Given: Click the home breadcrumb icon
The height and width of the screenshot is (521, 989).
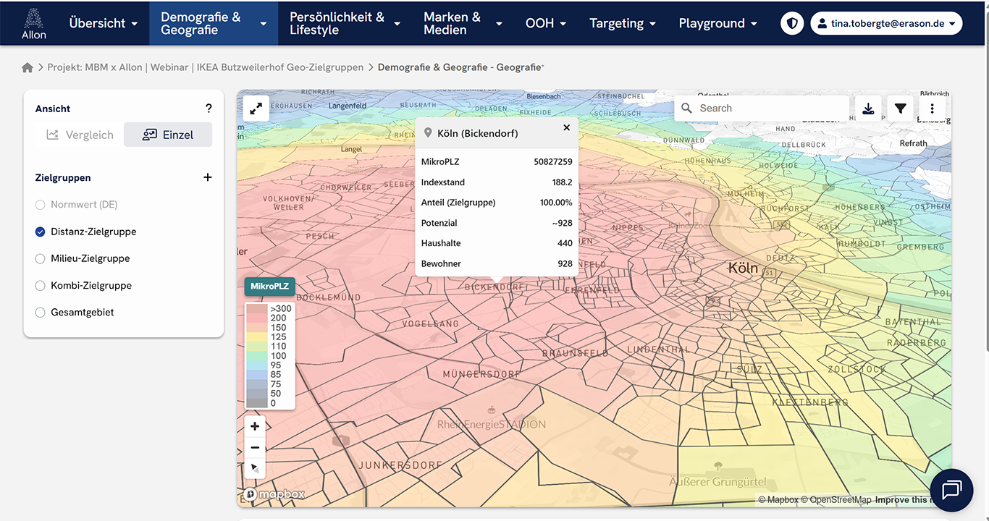Looking at the screenshot, I should (28, 67).
